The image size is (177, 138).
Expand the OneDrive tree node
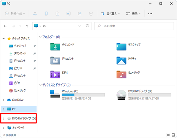[4, 100]
